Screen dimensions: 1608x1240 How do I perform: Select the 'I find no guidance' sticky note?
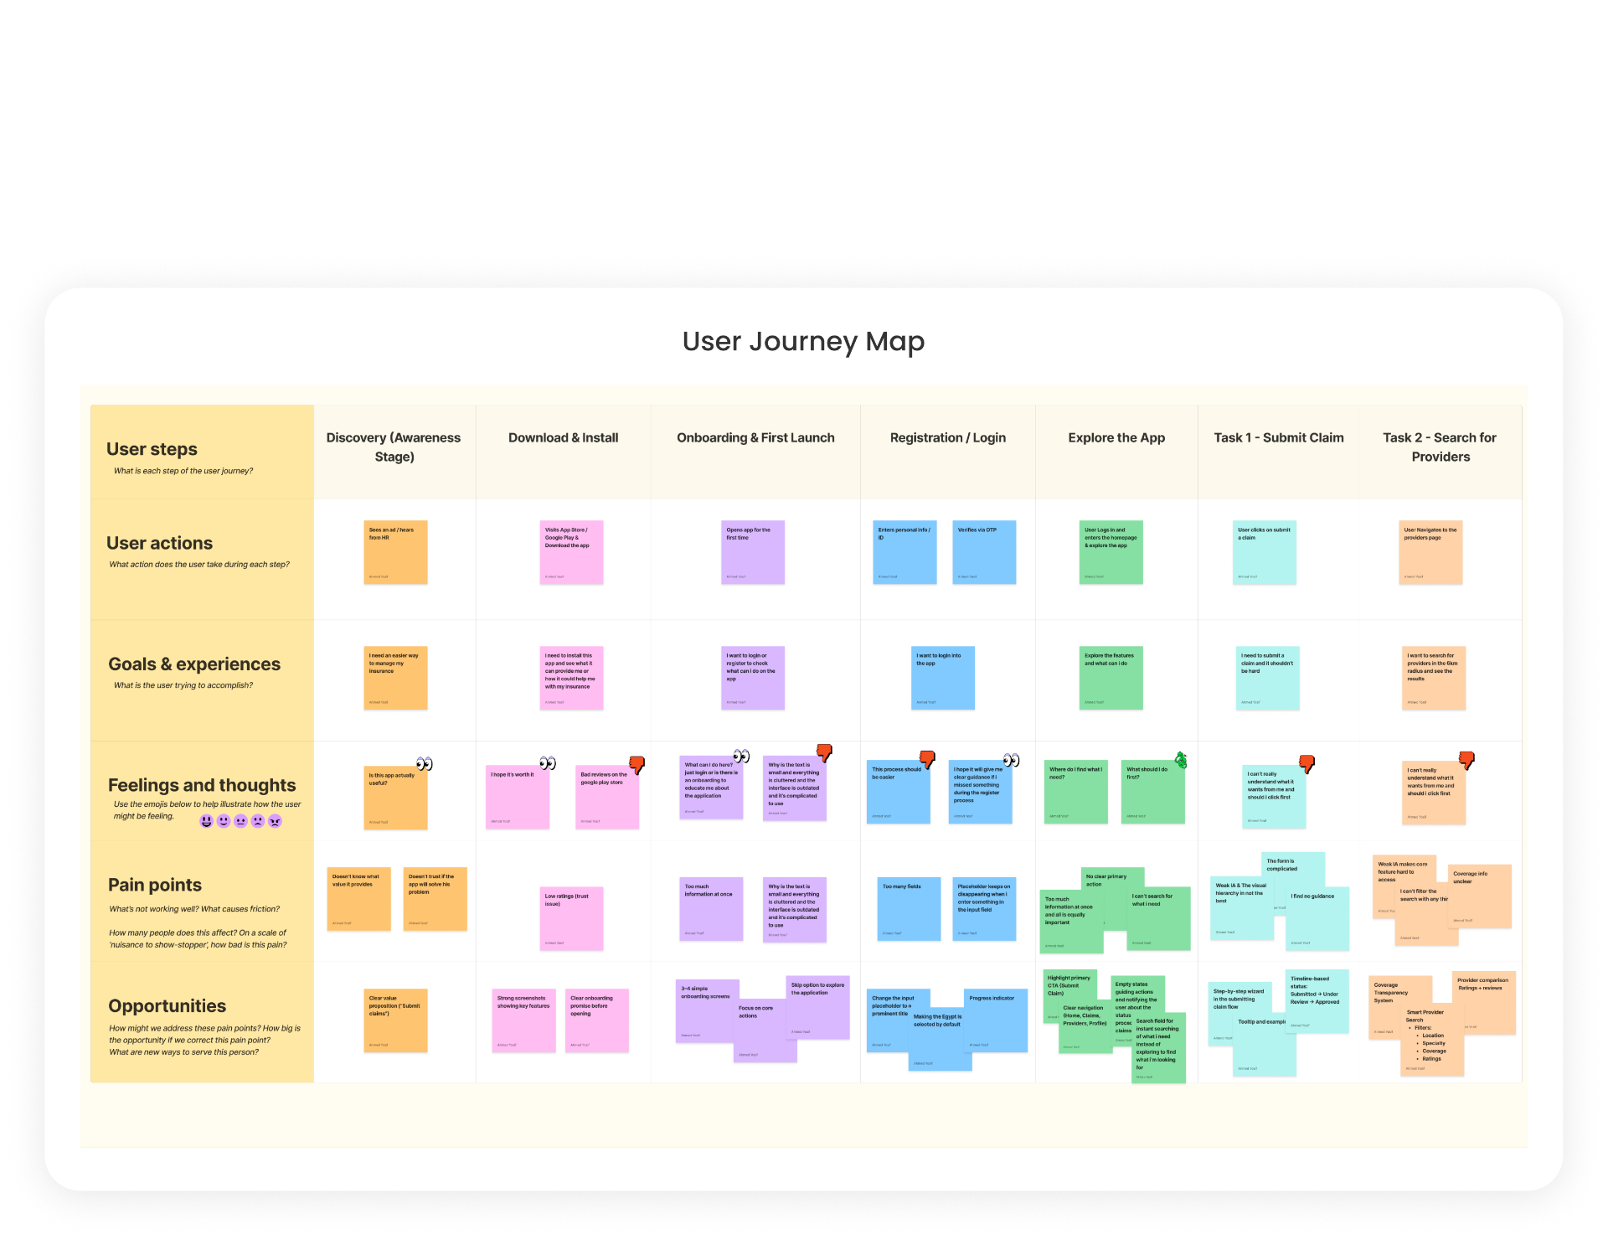click(x=1317, y=918)
